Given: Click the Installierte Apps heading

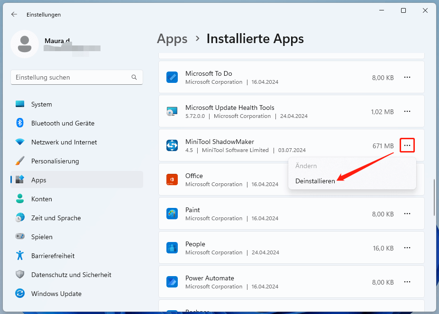Looking at the screenshot, I should [255, 39].
